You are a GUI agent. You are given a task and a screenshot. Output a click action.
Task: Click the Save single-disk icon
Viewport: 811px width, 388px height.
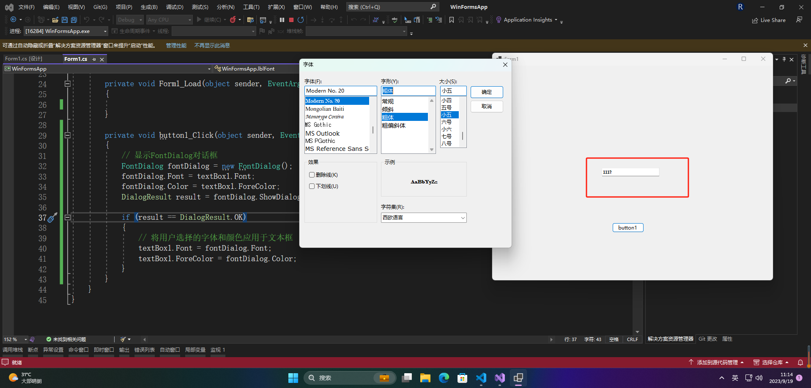point(65,20)
